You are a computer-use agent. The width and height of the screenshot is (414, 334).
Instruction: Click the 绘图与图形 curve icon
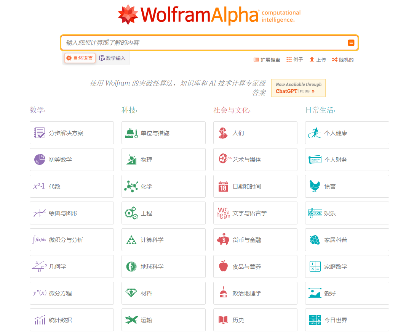40,213
